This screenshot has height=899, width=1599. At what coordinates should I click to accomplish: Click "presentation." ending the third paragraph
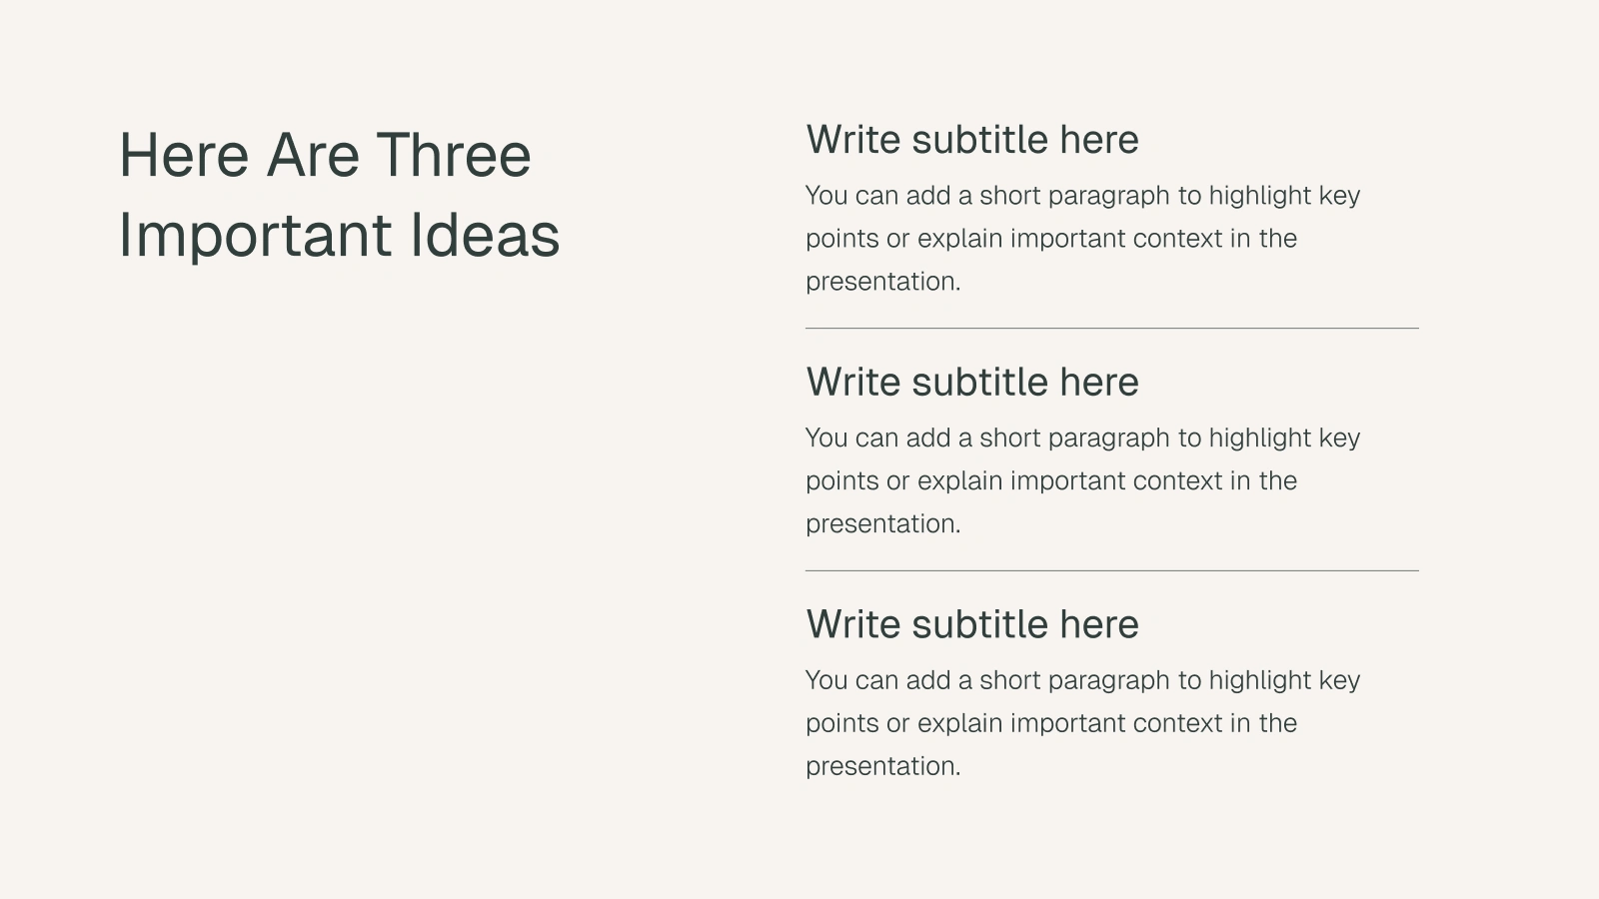pyautogui.click(x=882, y=767)
